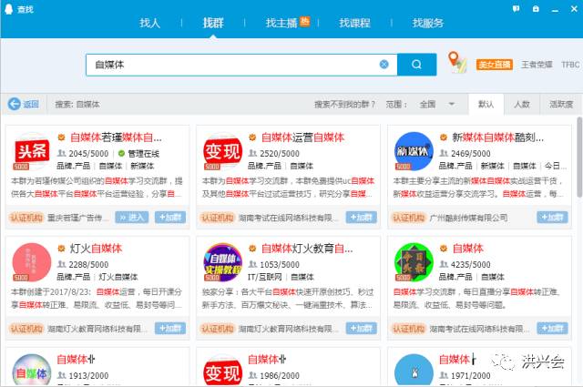This screenshot has width=583, height=387.
Task: Click the vertical scrollbar of results list
Action: coord(579,157)
